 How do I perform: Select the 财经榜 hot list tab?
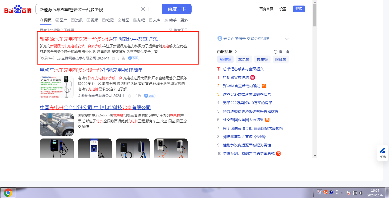pos(281,59)
